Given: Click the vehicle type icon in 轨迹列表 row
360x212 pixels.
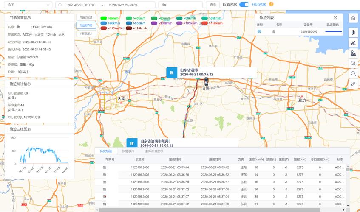Looking at the screenshot, I should 259,31.
